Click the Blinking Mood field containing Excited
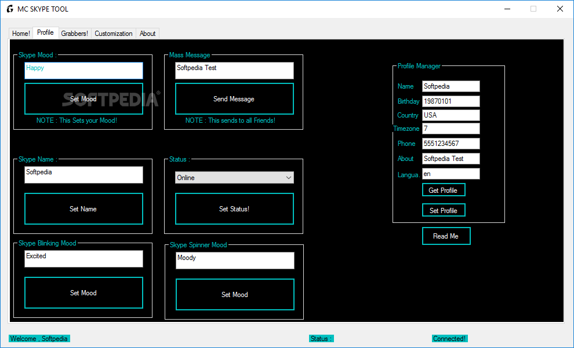Viewport: 574px width, 348px height. click(x=83, y=259)
